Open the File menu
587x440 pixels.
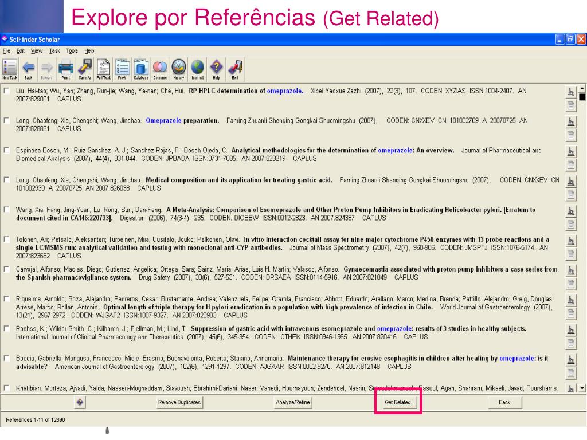(7, 51)
